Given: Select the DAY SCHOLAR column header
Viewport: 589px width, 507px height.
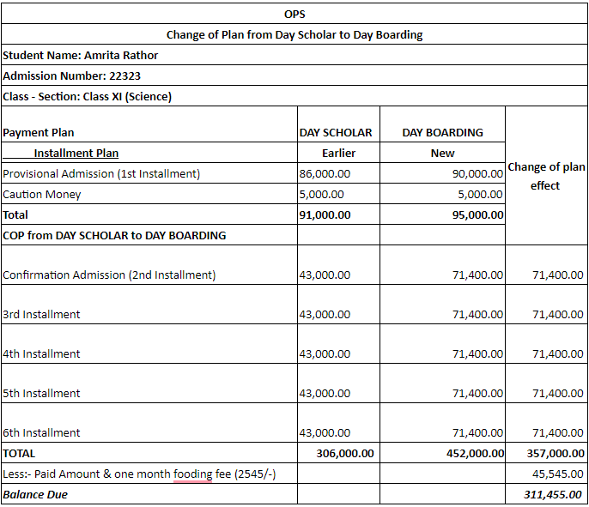Looking at the screenshot, I should click(x=336, y=132).
